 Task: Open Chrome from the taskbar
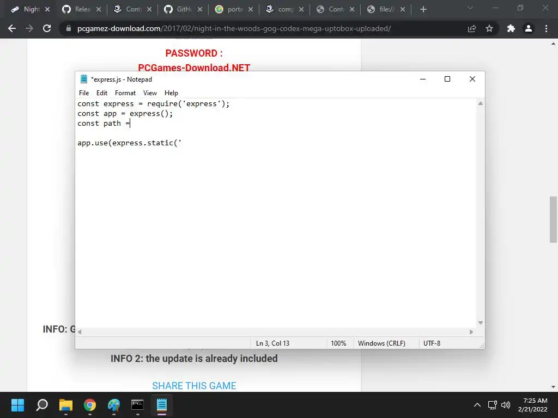point(90,405)
